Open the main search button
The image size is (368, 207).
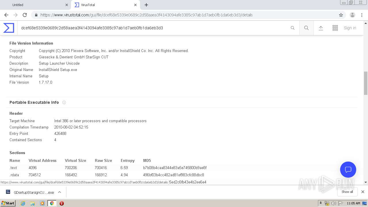(306, 28)
